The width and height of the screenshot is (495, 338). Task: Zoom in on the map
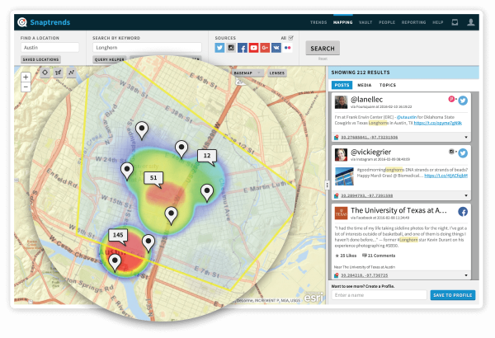(26, 77)
